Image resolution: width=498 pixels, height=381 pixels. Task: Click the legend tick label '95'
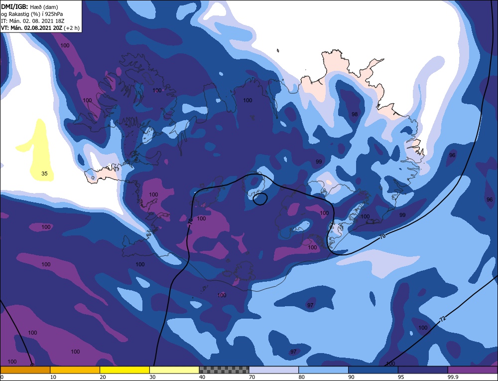[401, 377]
